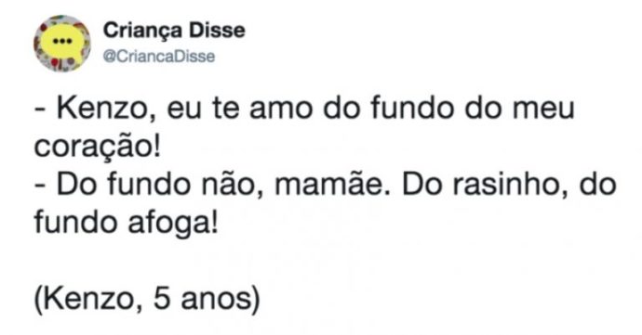Open the Criança Disse profile avatar
Viewport: 642px width, 335px height.
(62, 44)
